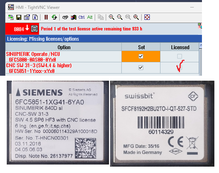Click the Zoom in magnifier icon

(x=111, y=17)
